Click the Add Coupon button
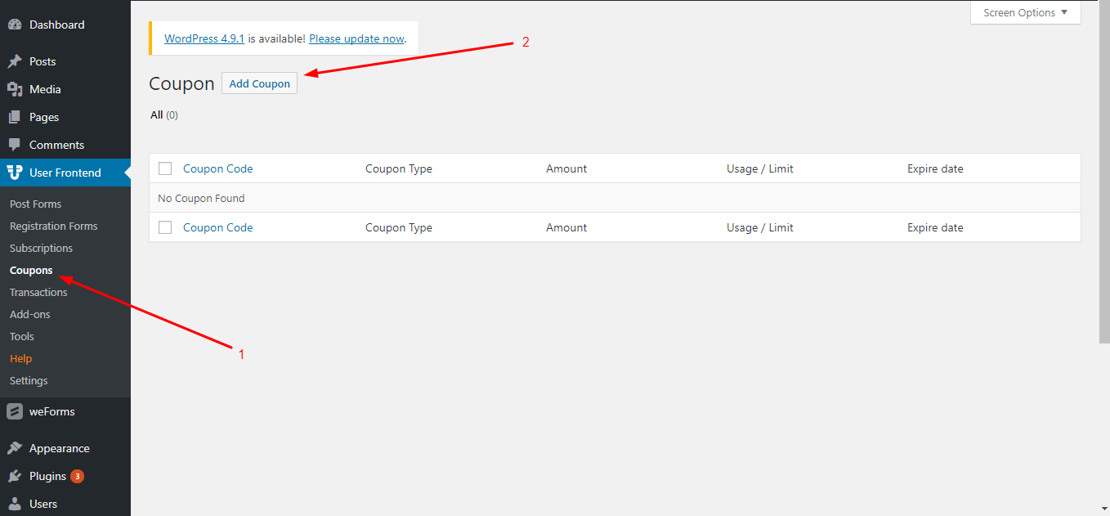The width and height of the screenshot is (1110, 516). [259, 83]
